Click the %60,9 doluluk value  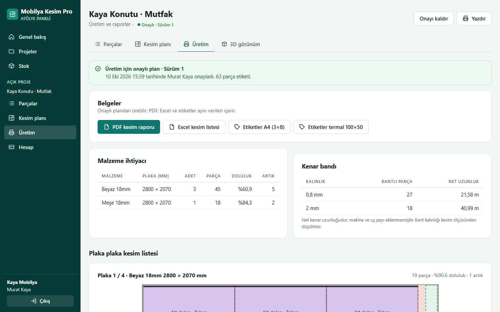pos(245,189)
